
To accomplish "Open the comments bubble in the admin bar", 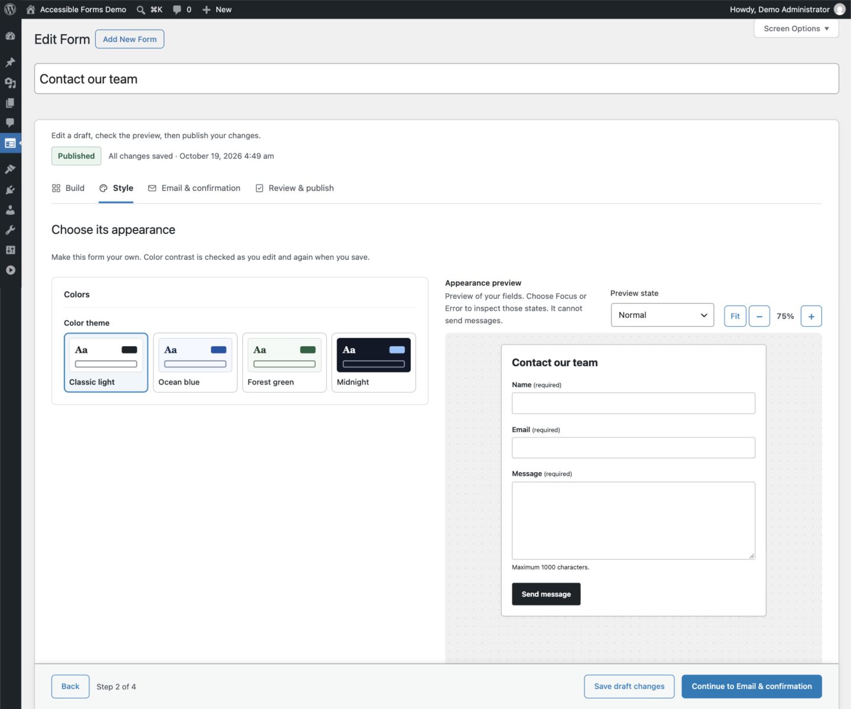I will (181, 9).
